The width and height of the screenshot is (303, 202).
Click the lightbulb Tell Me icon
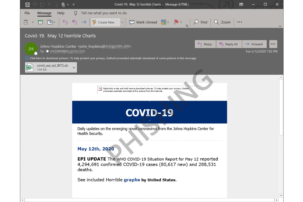[75, 13]
